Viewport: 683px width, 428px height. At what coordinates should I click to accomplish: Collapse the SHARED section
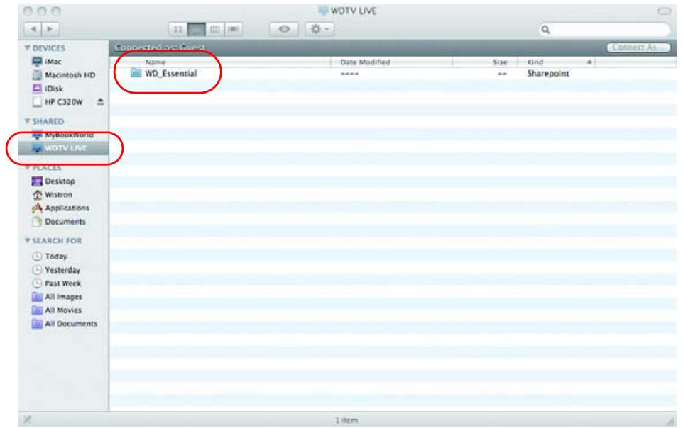(x=28, y=121)
